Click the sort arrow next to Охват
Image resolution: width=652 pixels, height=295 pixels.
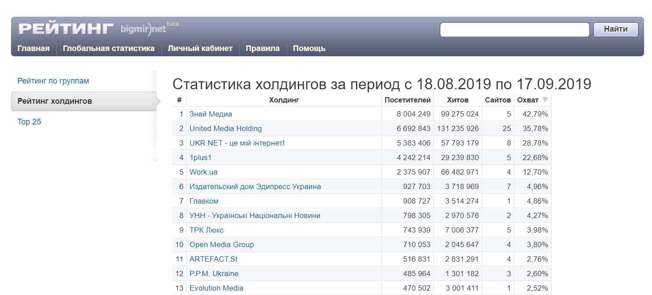pyautogui.click(x=545, y=100)
